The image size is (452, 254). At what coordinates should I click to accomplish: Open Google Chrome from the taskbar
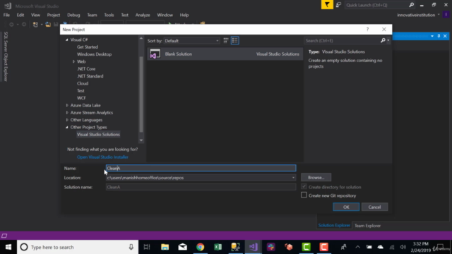tap(201, 247)
